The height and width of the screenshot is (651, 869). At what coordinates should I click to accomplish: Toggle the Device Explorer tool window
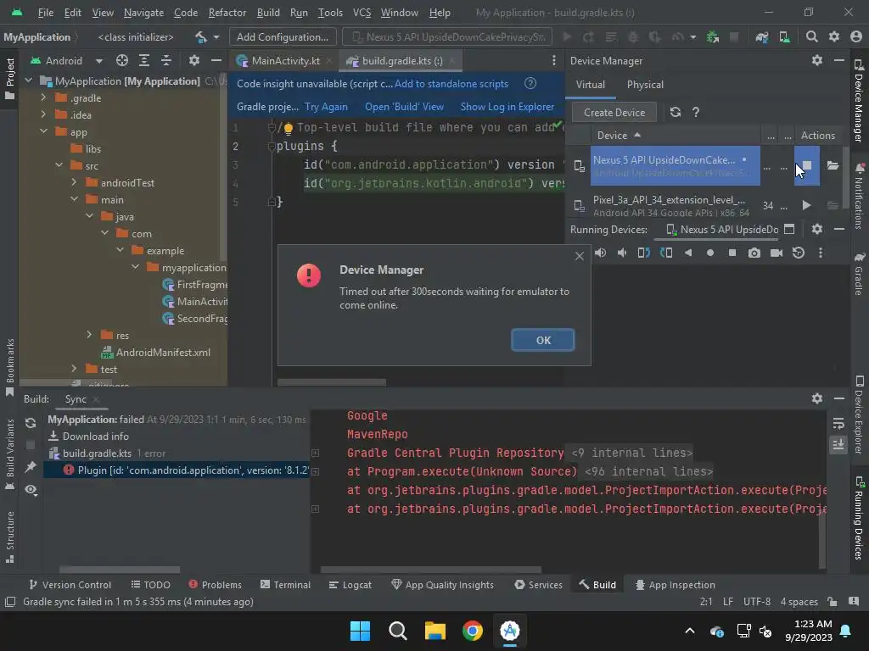tap(859, 415)
